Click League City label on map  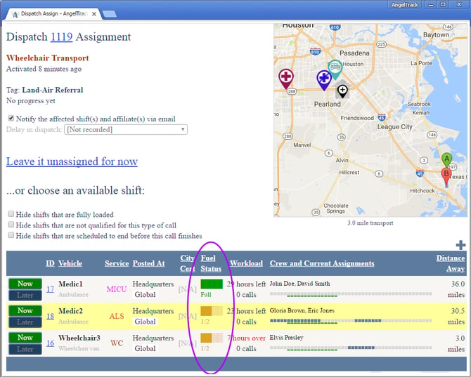pyautogui.click(x=394, y=127)
